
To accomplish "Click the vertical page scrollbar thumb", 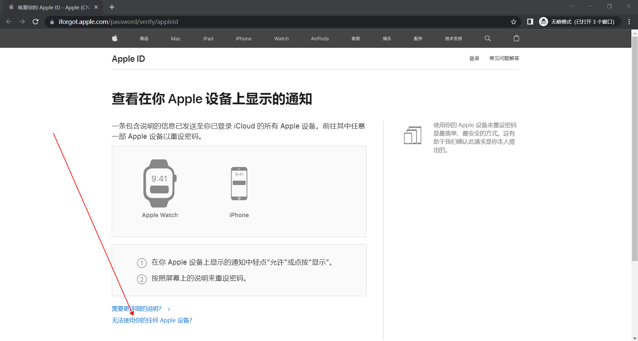I will point(635,149).
